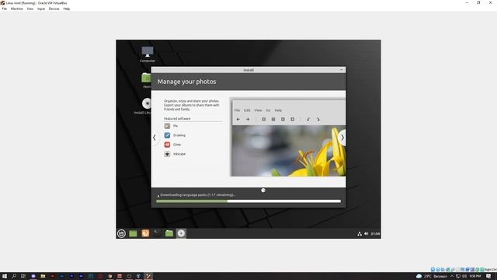The width and height of the screenshot is (497, 280).
Task: Click the 'Manage your photos' slide heading
Action: [186, 82]
